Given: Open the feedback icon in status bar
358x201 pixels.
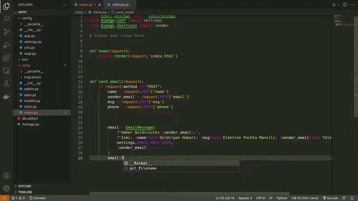Looking at the screenshot, I should click(x=344, y=198).
